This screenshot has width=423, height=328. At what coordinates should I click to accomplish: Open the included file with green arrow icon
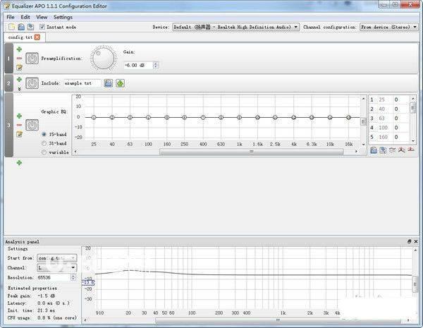click(120, 83)
